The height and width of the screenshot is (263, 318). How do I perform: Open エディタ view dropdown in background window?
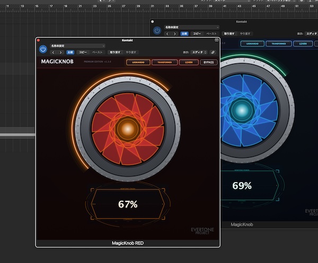[x=311, y=34]
